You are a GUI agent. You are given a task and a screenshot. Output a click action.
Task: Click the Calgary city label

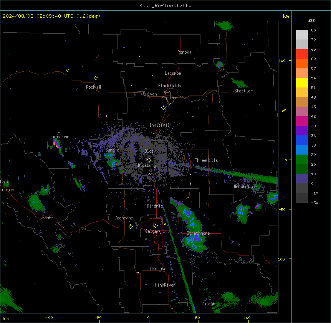(x=154, y=231)
